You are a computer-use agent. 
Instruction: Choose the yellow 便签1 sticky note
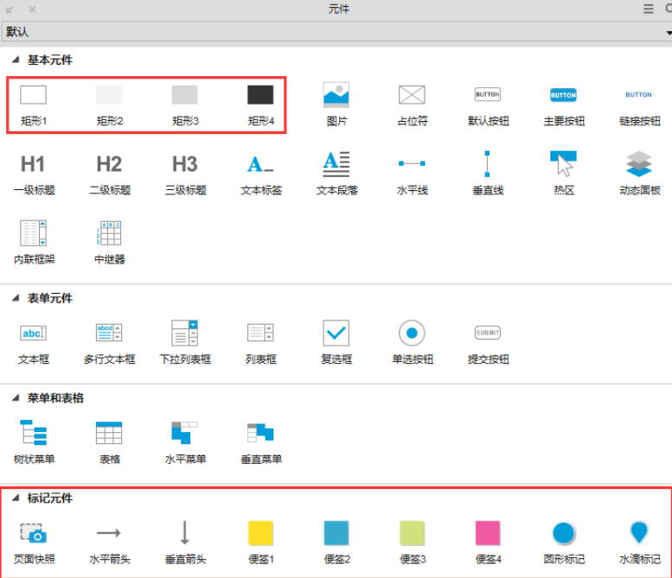pos(260,543)
